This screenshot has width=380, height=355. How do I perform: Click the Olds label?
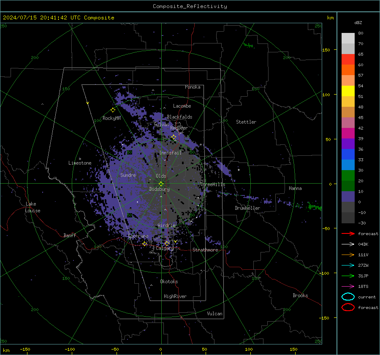(x=161, y=176)
